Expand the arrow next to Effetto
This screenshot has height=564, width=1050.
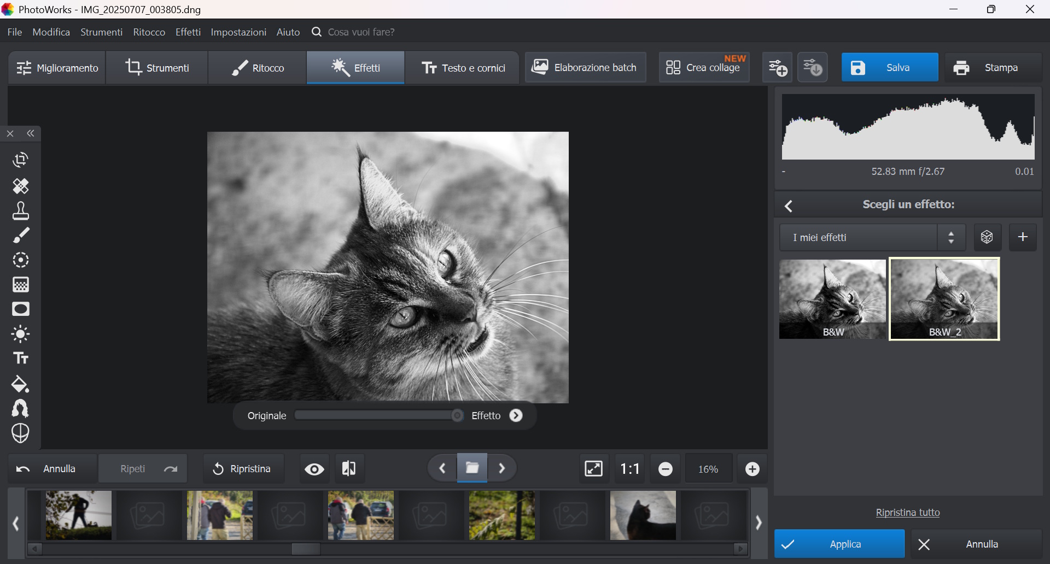[516, 416]
